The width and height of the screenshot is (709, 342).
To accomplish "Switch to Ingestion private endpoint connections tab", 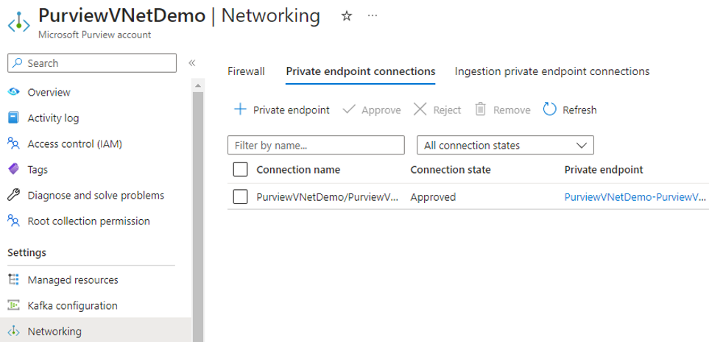I will tap(551, 71).
